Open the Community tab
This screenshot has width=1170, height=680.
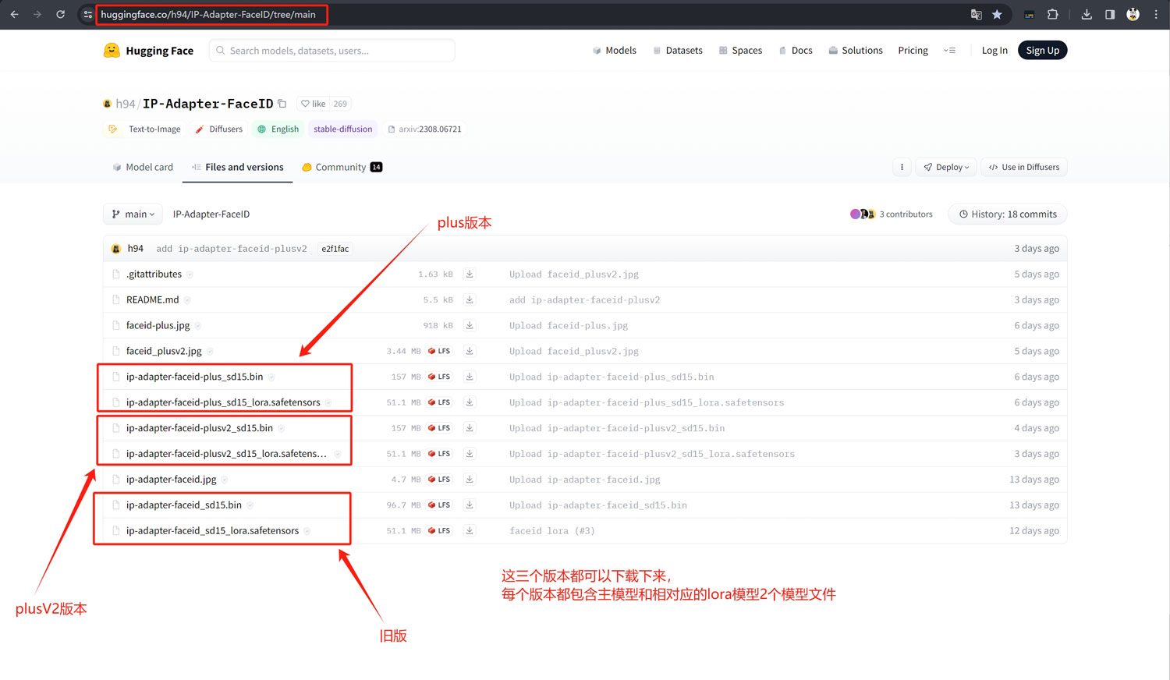click(342, 167)
